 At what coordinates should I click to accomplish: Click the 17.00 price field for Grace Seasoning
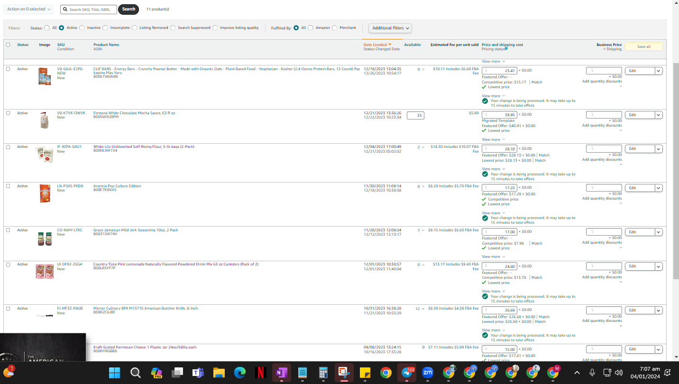point(500,231)
